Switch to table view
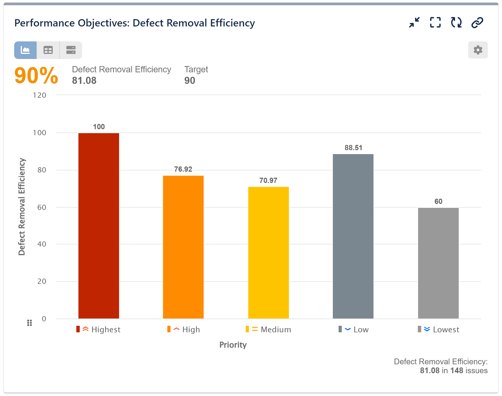Viewport: 502px width, 396px height. click(x=48, y=50)
